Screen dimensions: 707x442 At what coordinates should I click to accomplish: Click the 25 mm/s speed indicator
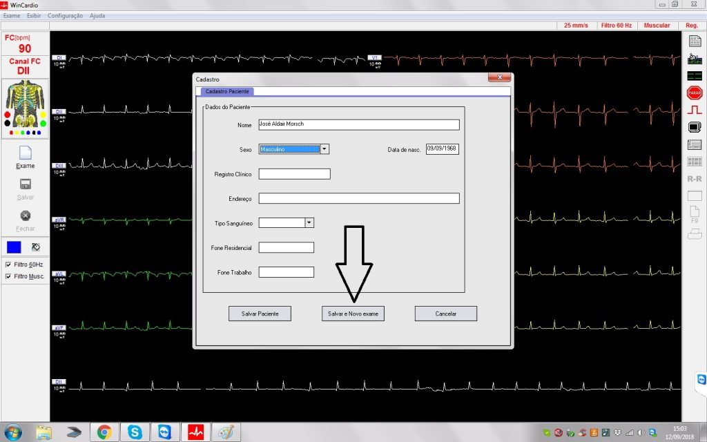pos(576,26)
